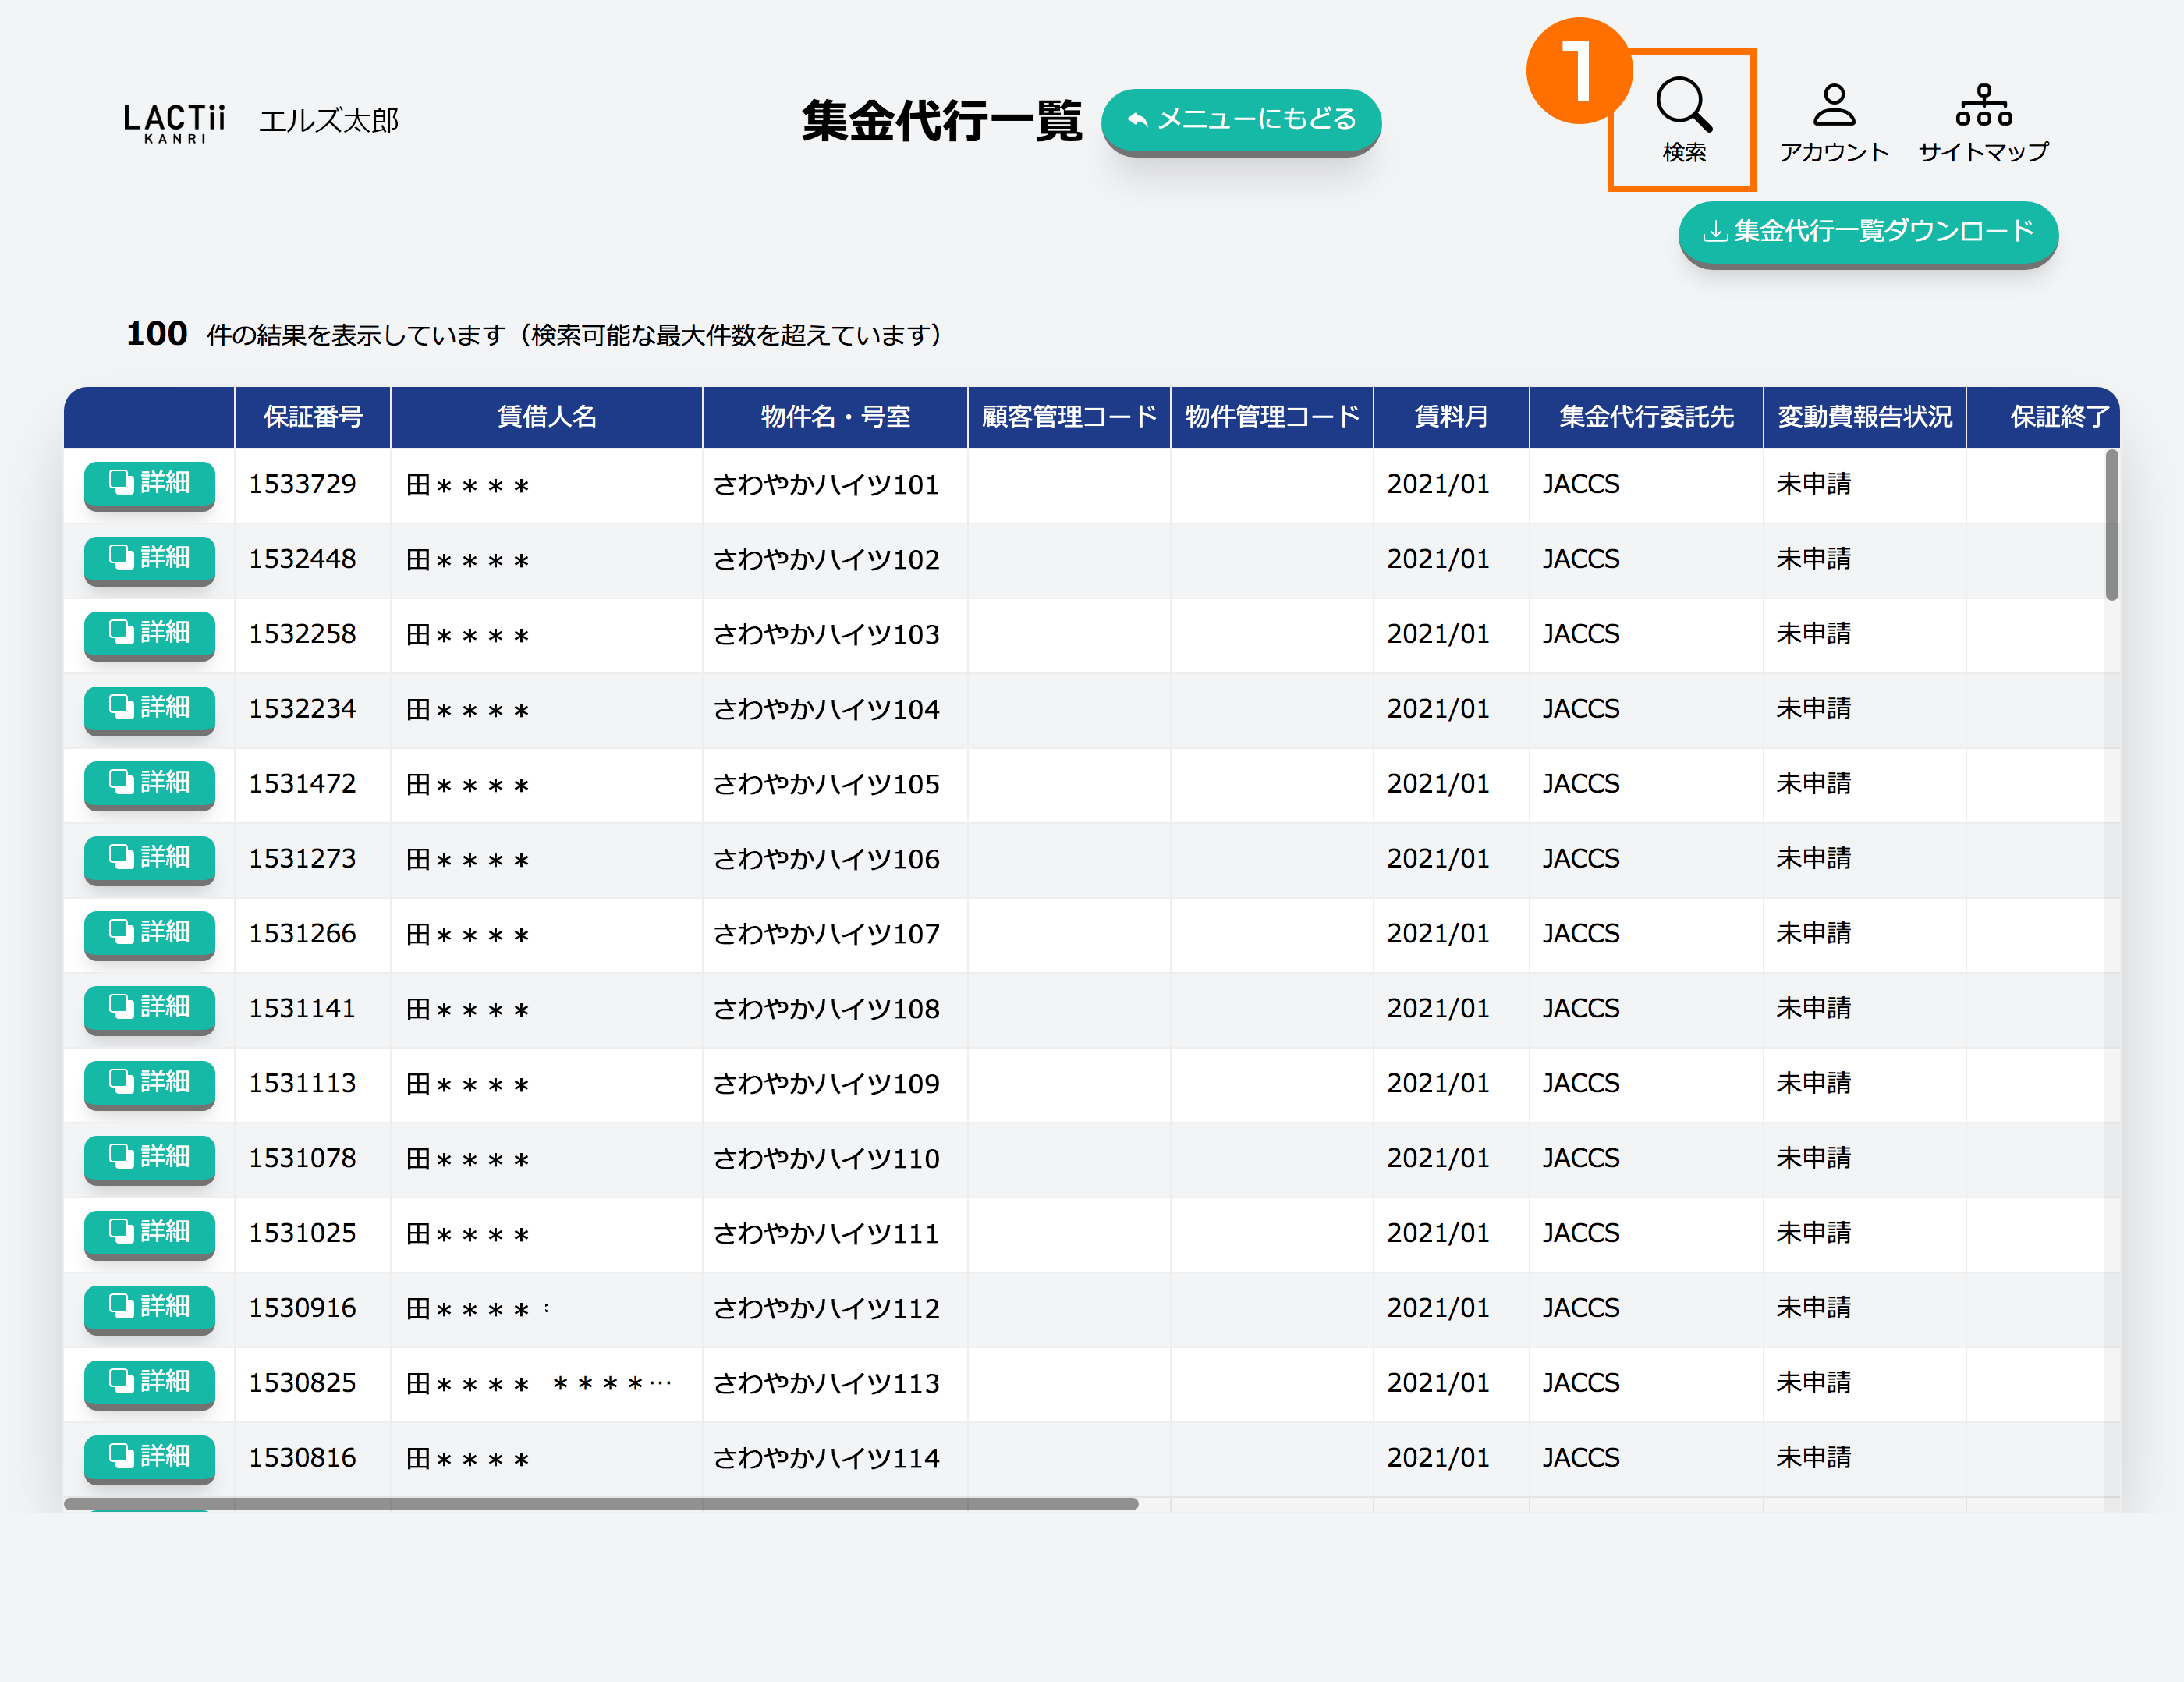Click the table's horizontal scrollbar thumb
Image resolution: width=2184 pixels, height=1682 pixels.
[x=600, y=1503]
